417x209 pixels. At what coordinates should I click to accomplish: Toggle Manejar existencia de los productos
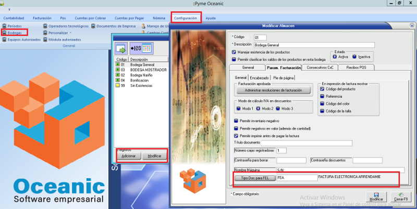coord(234,52)
